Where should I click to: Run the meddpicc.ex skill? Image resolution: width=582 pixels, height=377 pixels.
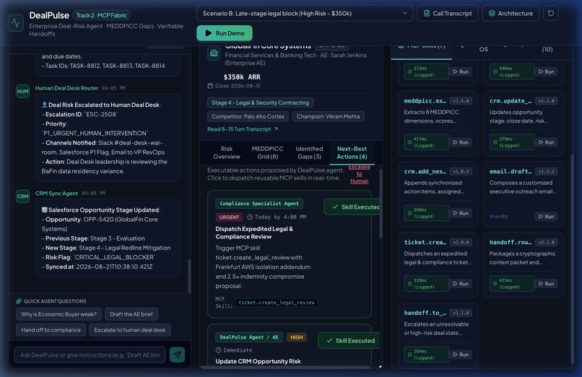461,142
